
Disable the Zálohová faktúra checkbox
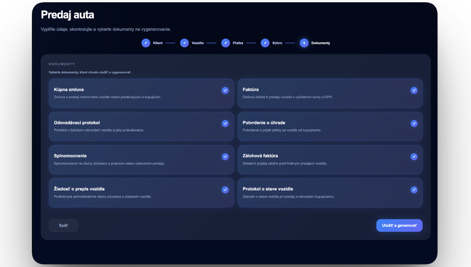(x=414, y=157)
